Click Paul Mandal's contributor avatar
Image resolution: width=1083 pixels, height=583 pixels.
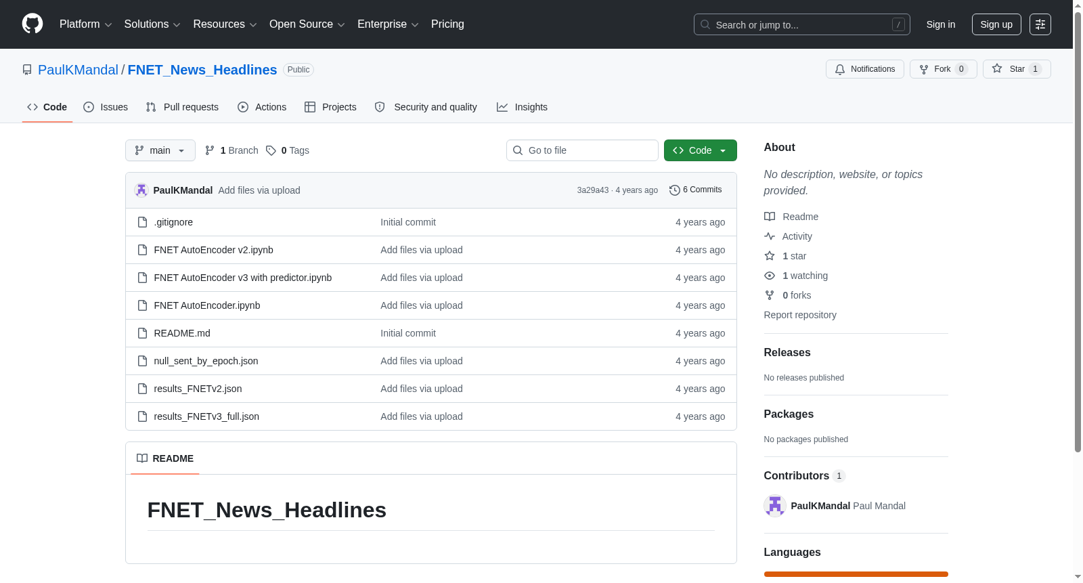click(775, 506)
